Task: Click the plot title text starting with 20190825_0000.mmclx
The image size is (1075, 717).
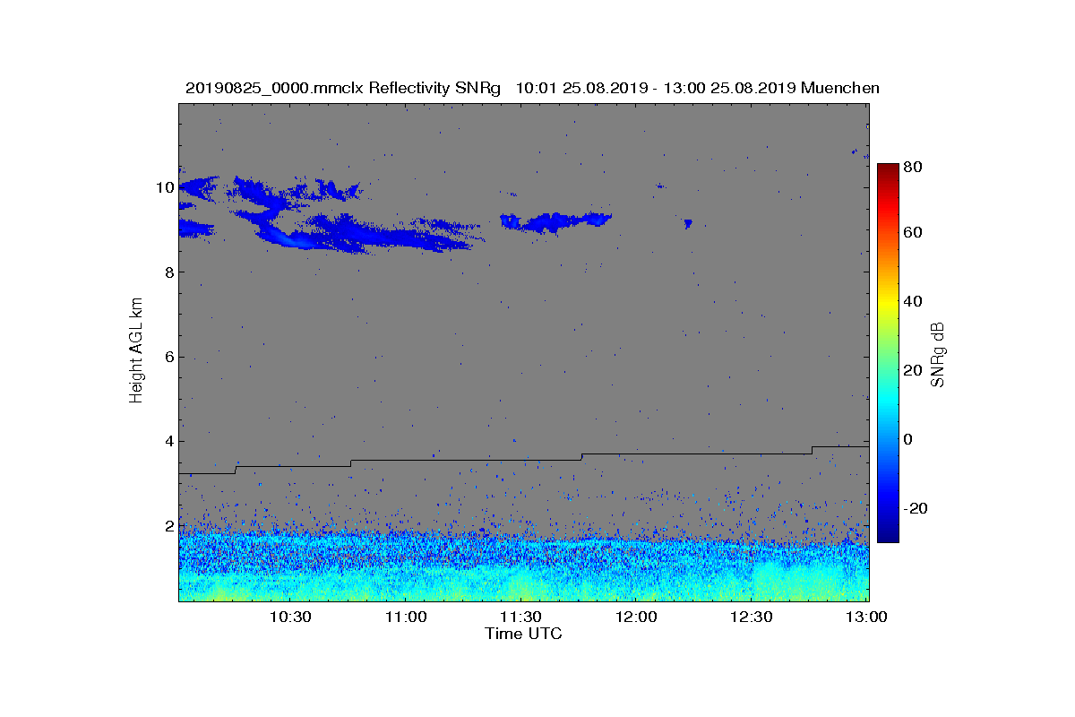Action: click(532, 88)
